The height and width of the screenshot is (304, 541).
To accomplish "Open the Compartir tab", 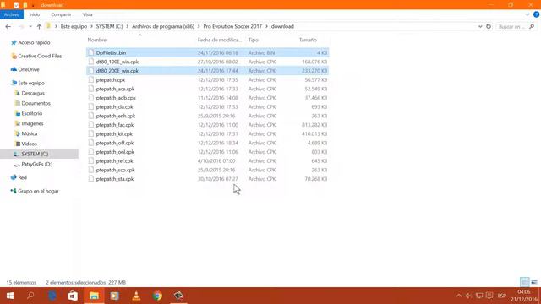I will (61, 14).
